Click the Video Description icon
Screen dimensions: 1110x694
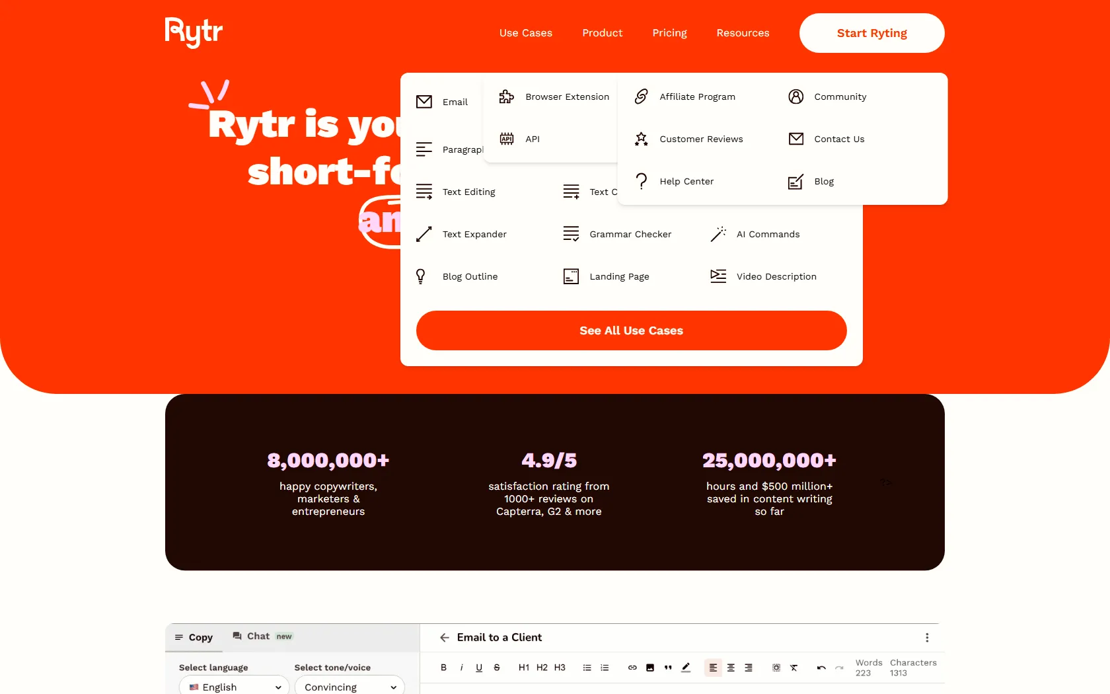718,276
